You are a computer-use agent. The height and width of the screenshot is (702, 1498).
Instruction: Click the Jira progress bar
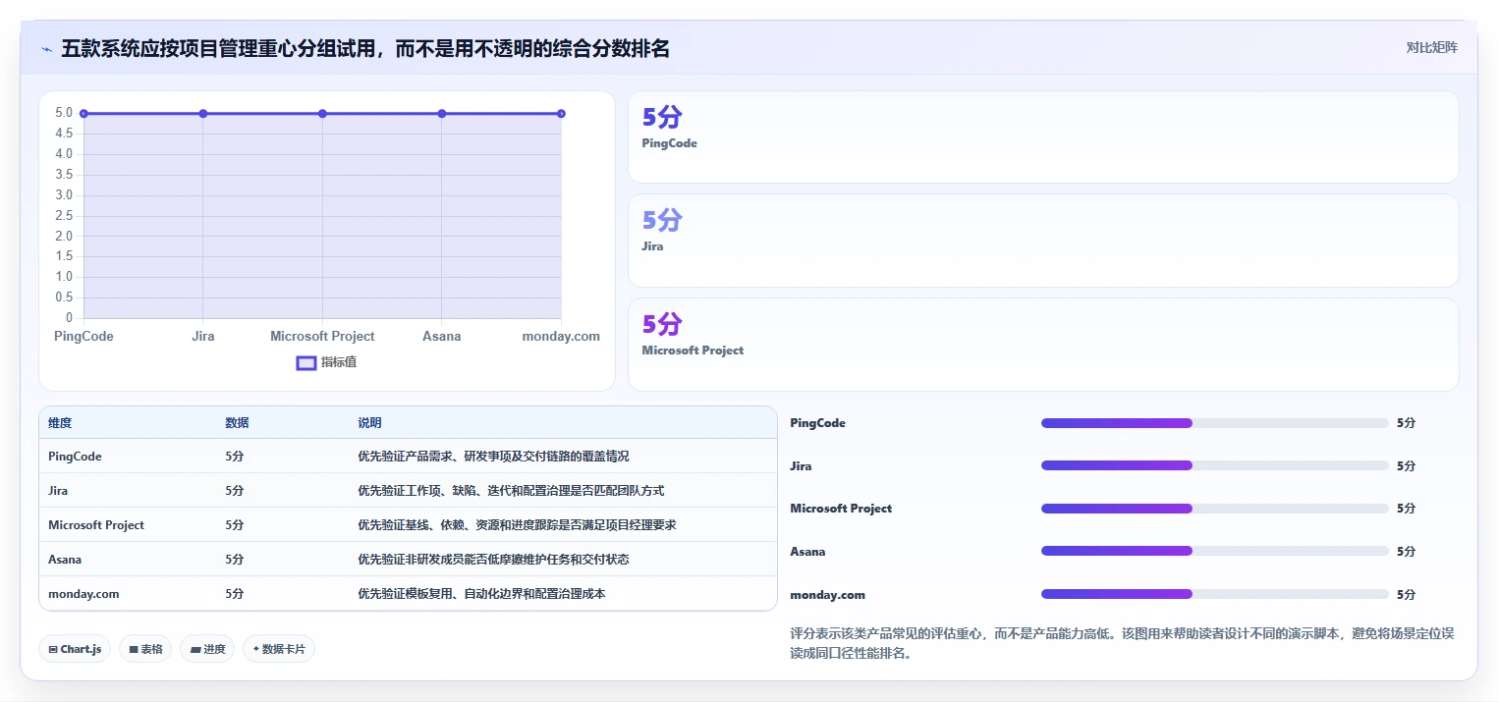1215,465
